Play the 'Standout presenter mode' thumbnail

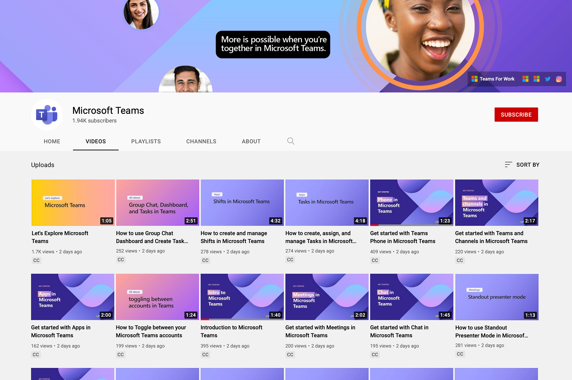pos(497,297)
